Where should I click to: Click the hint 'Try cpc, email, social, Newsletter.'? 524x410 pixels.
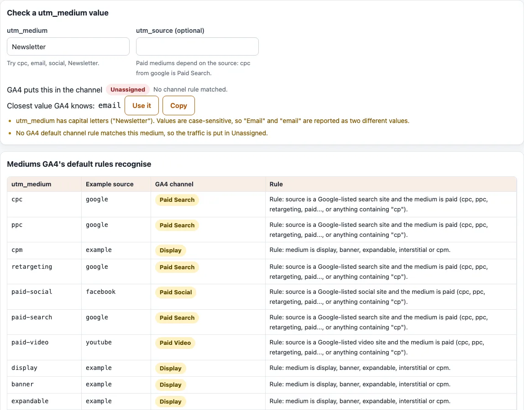53,63
